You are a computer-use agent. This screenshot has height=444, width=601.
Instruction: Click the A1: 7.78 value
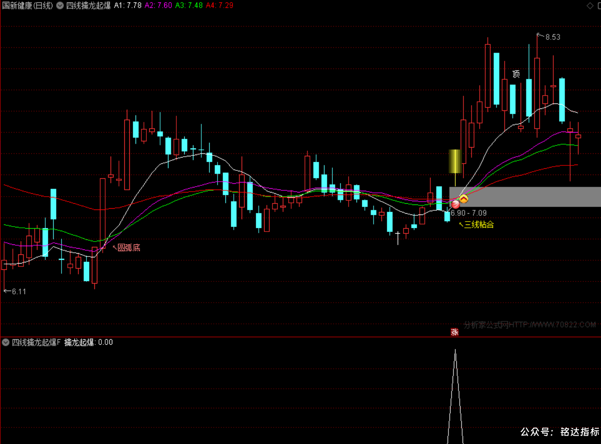(128, 5)
